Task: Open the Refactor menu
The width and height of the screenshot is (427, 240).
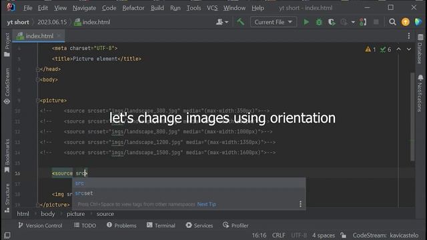Action: pyautogui.click(x=133, y=8)
